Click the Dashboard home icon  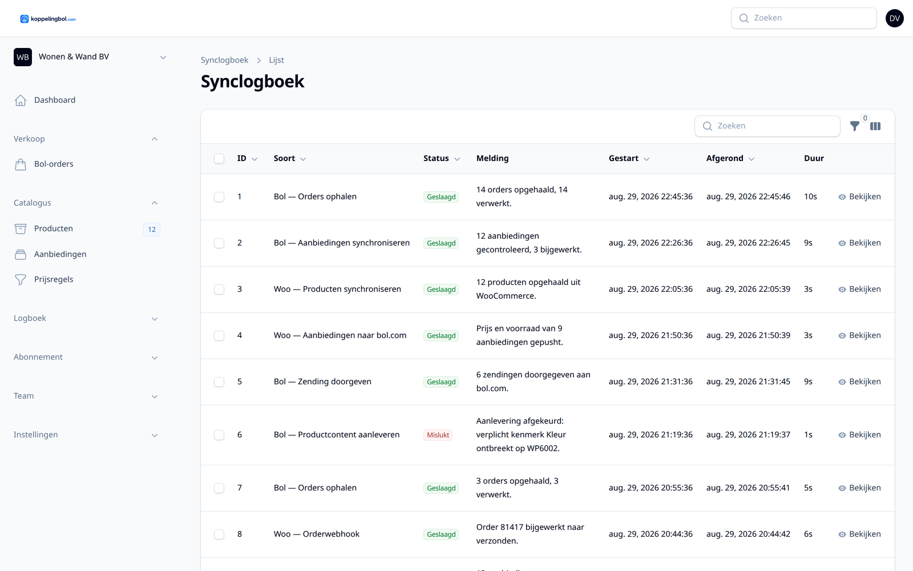click(x=21, y=100)
